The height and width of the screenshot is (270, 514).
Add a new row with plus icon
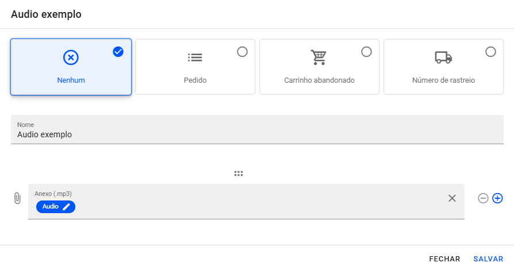coord(498,198)
